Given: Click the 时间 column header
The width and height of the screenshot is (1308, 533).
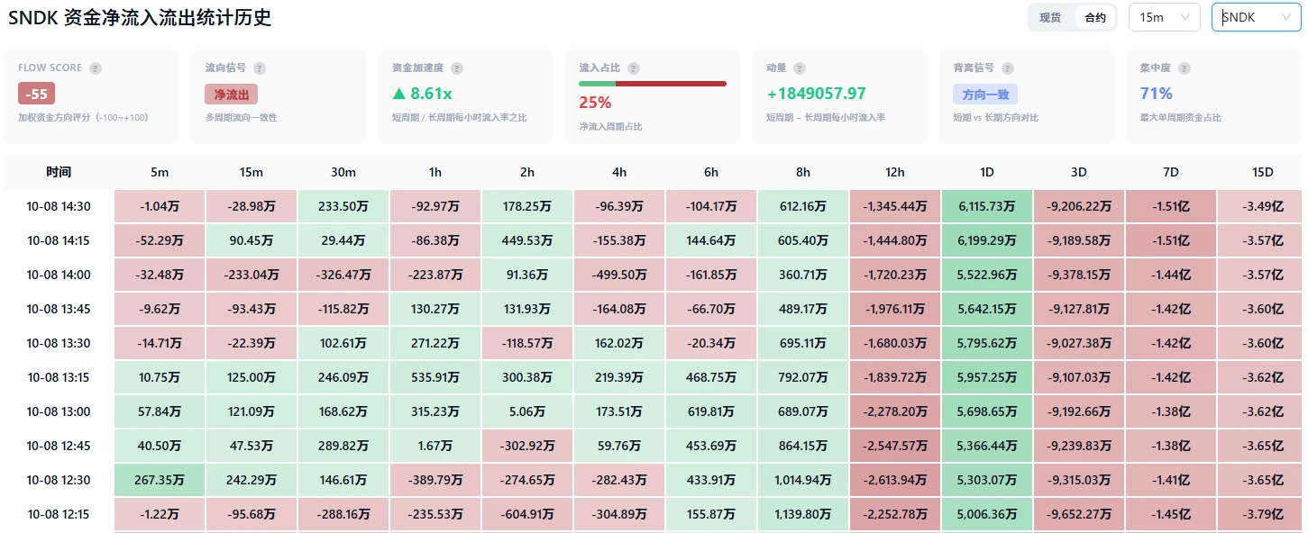Looking at the screenshot, I should click(59, 172).
